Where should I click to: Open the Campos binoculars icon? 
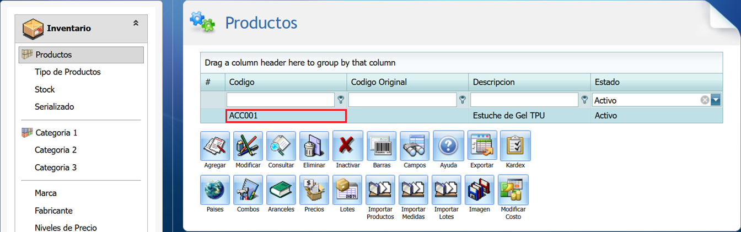tap(415, 145)
